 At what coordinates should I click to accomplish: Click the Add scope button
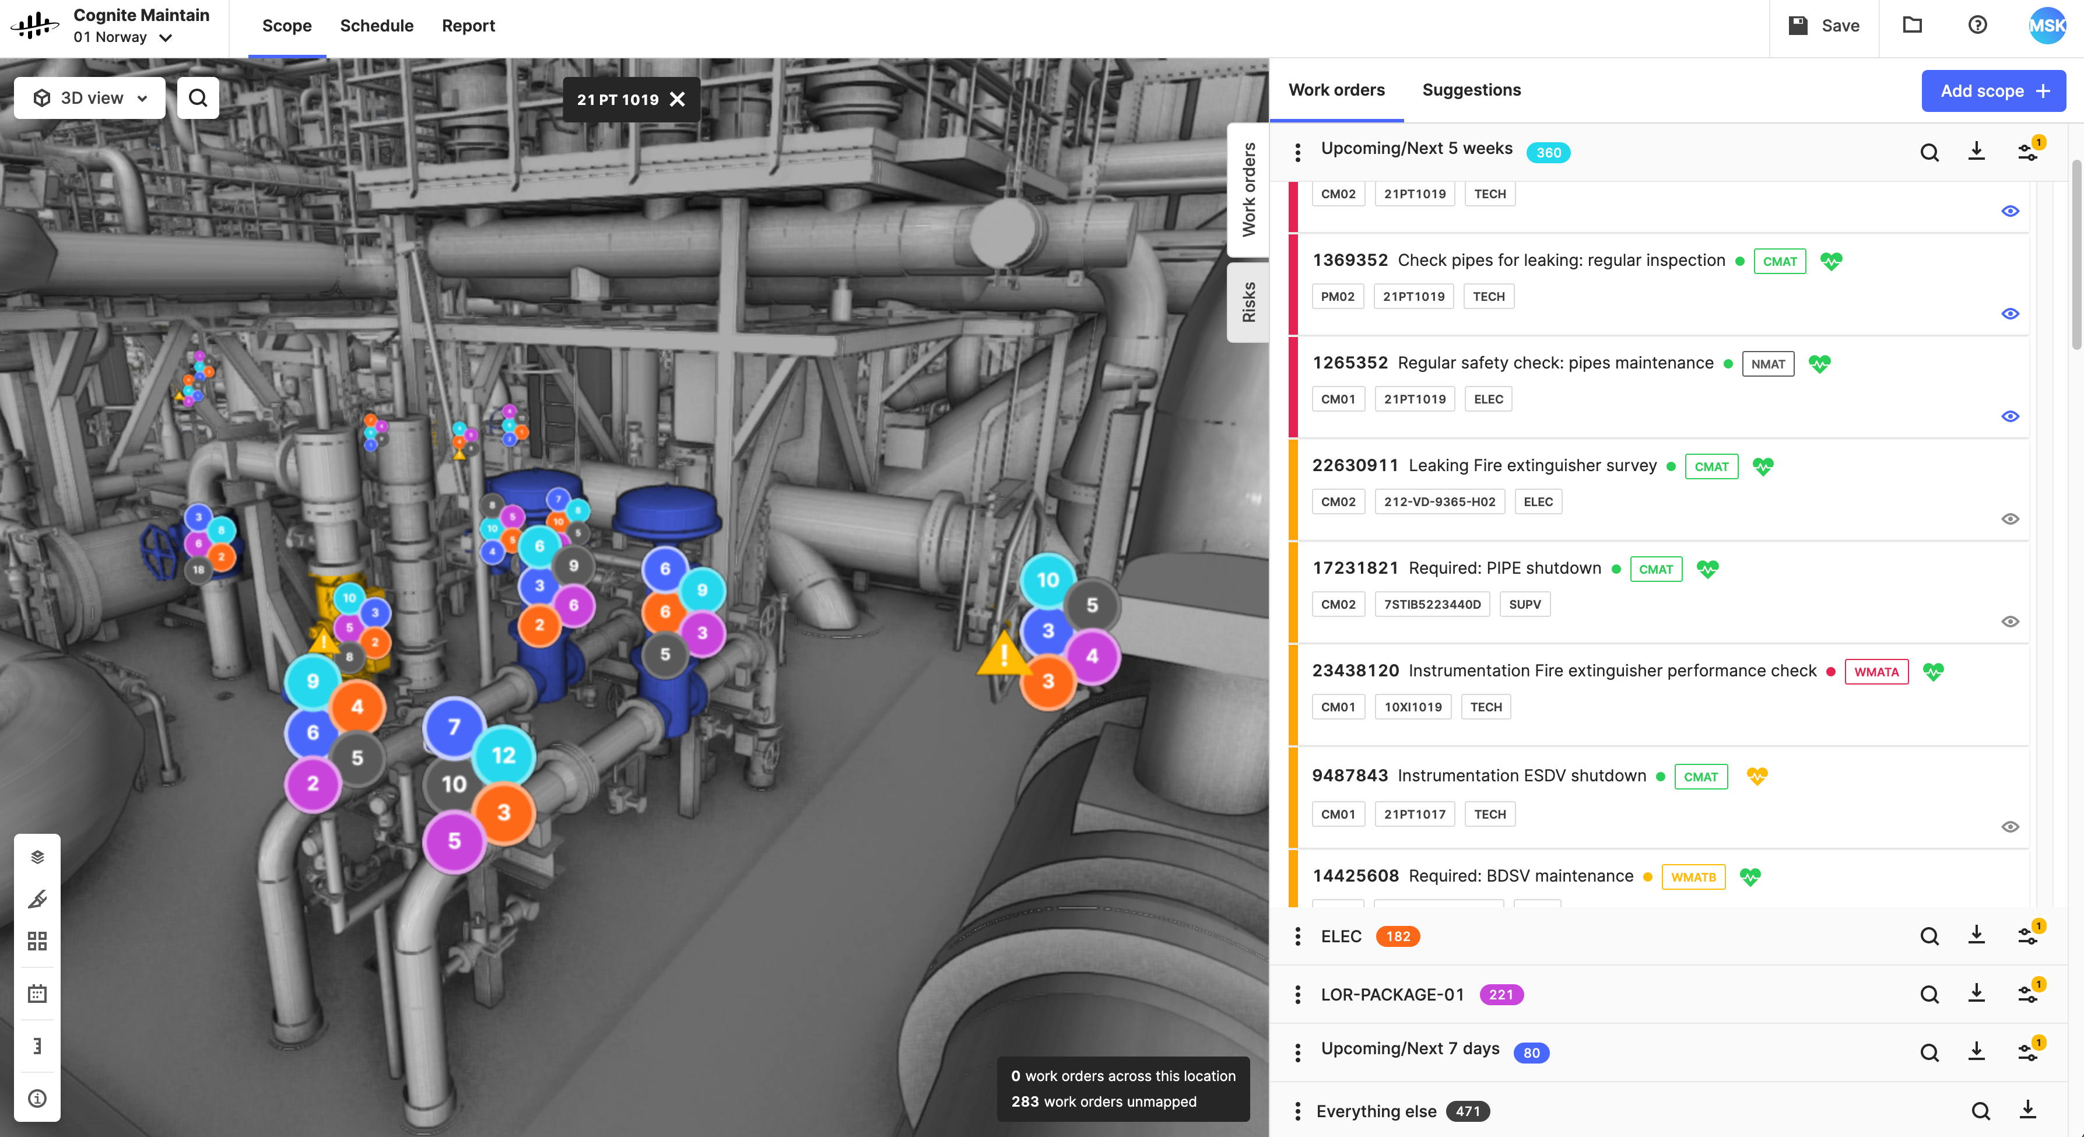click(x=1994, y=90)
